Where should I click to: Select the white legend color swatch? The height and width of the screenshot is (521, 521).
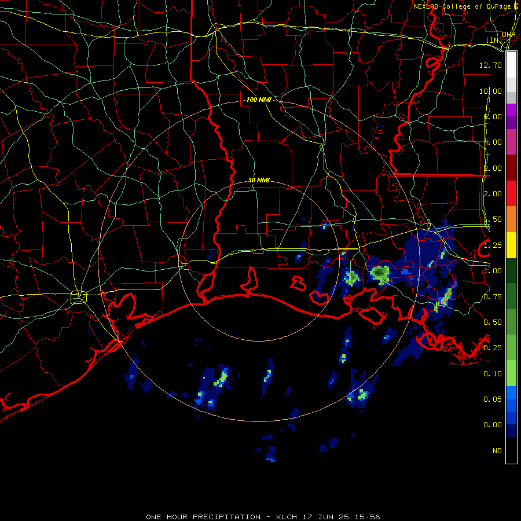coord(511,65)
